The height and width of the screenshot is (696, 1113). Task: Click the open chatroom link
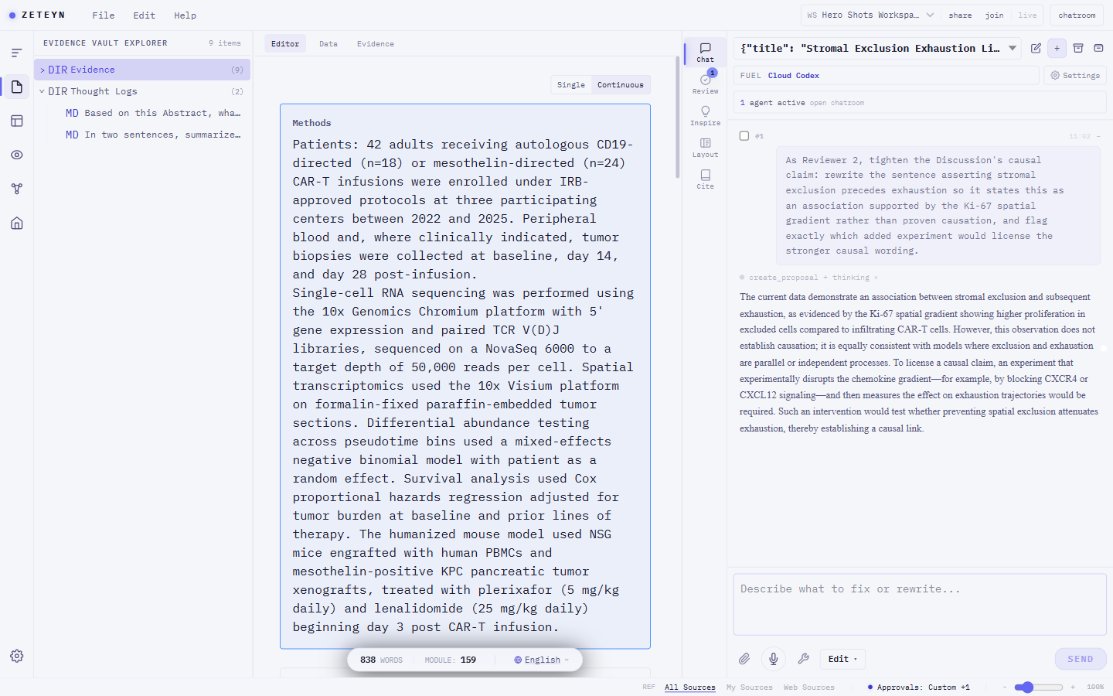point(837,103)
